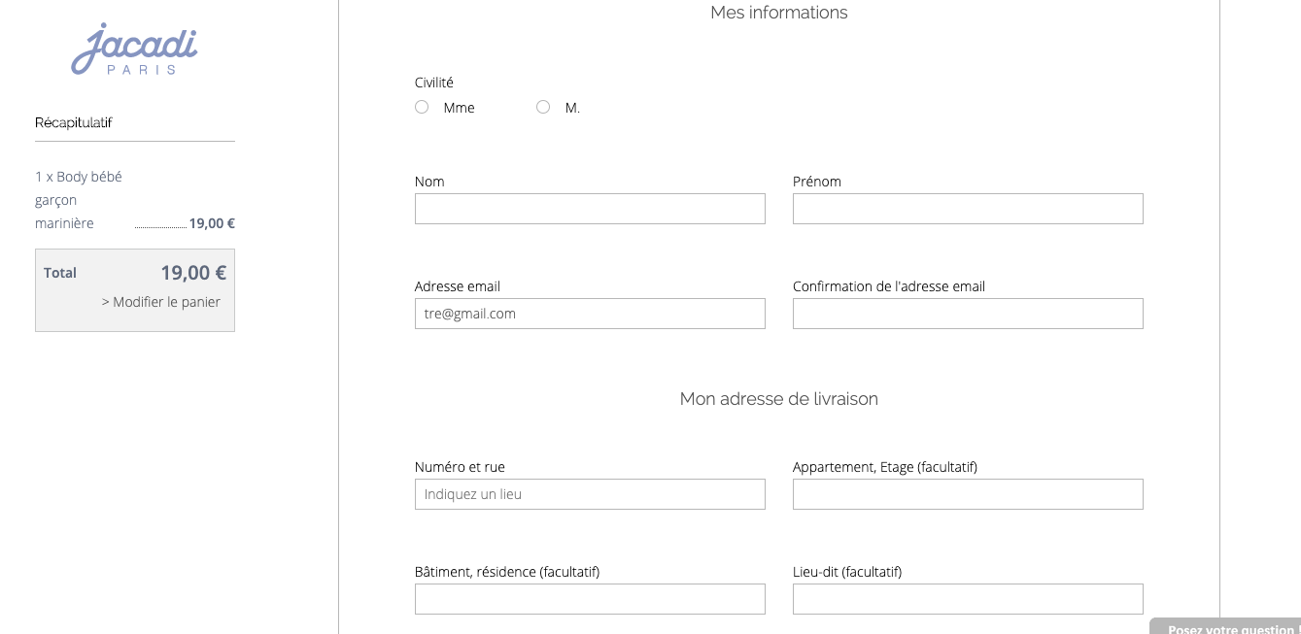Focus the Confirmation de l'adresse email field
The image size is (1301, 634).
[968, 314]
